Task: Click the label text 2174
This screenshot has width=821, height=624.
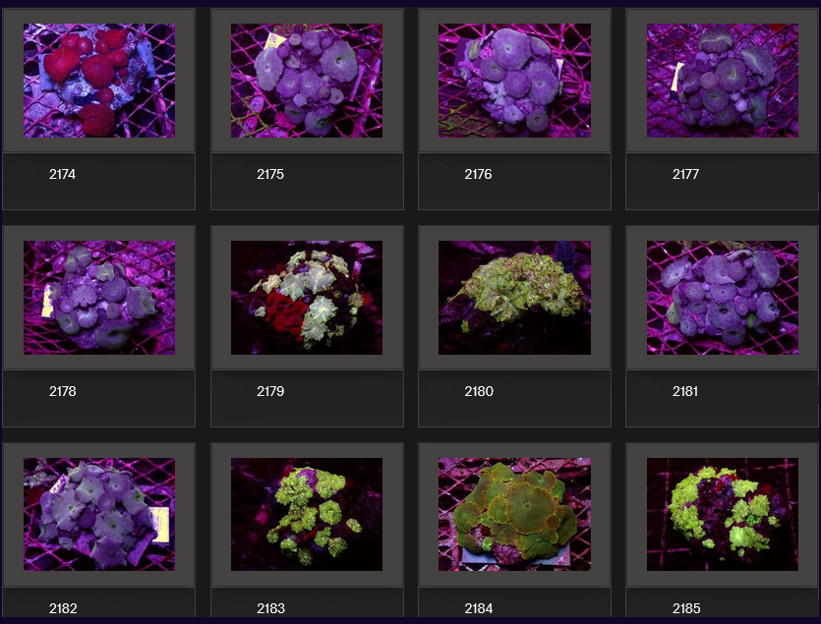Action: 62,174
